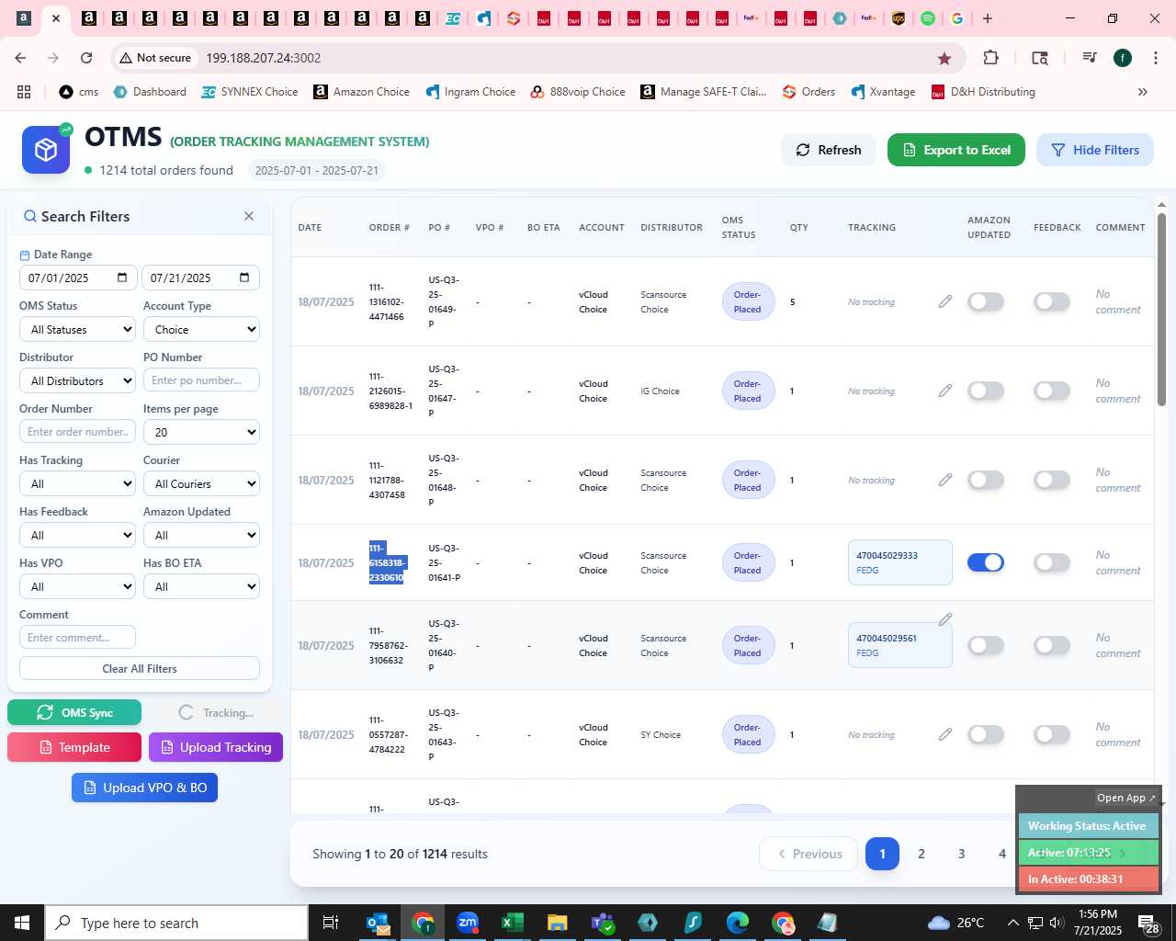The image size is (1176, 941).
Task: Open the Has Feedback dropdown
Action: 77,535
